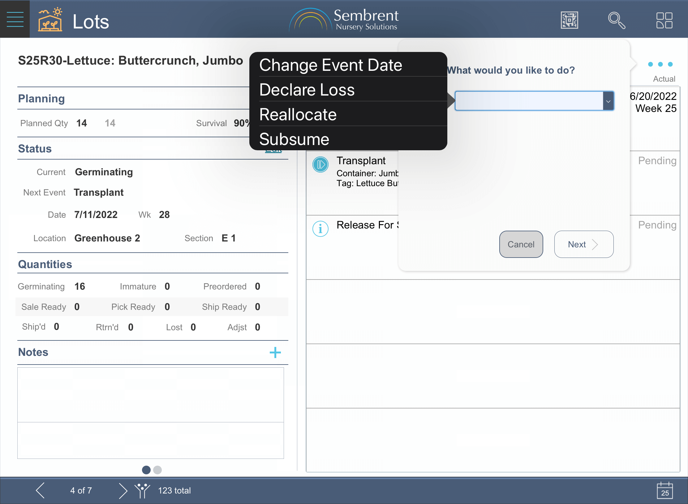The width and height of the screenshot is (688, 504).
Task: Click the Lots greenhouse icon
Action: 50,20
